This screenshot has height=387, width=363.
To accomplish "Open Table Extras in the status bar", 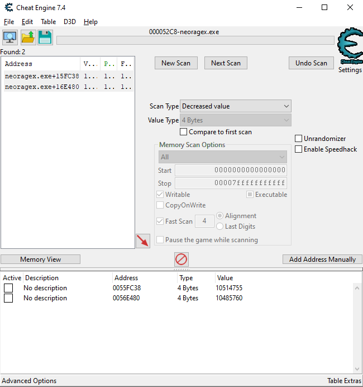I will pos(344,381).
